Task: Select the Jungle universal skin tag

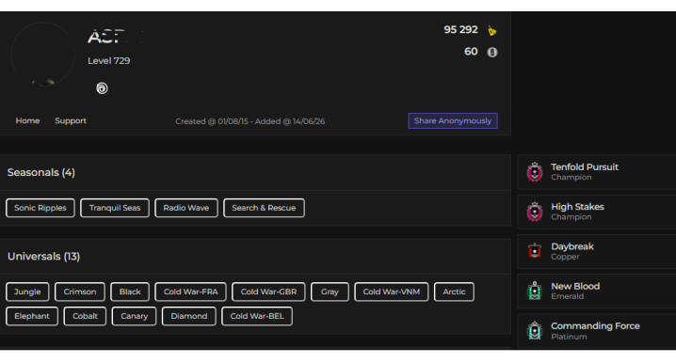Action: pos(27,292)
